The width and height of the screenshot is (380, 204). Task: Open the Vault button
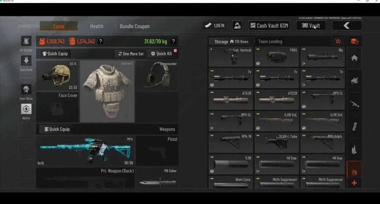pos(311,25)
